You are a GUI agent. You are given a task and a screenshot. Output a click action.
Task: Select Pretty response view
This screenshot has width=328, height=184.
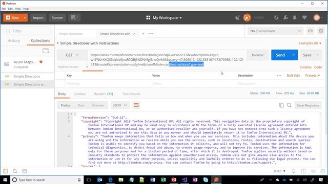pos(65,105)
